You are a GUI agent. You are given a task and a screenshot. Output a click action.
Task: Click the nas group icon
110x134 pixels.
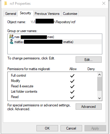[12, 37]
